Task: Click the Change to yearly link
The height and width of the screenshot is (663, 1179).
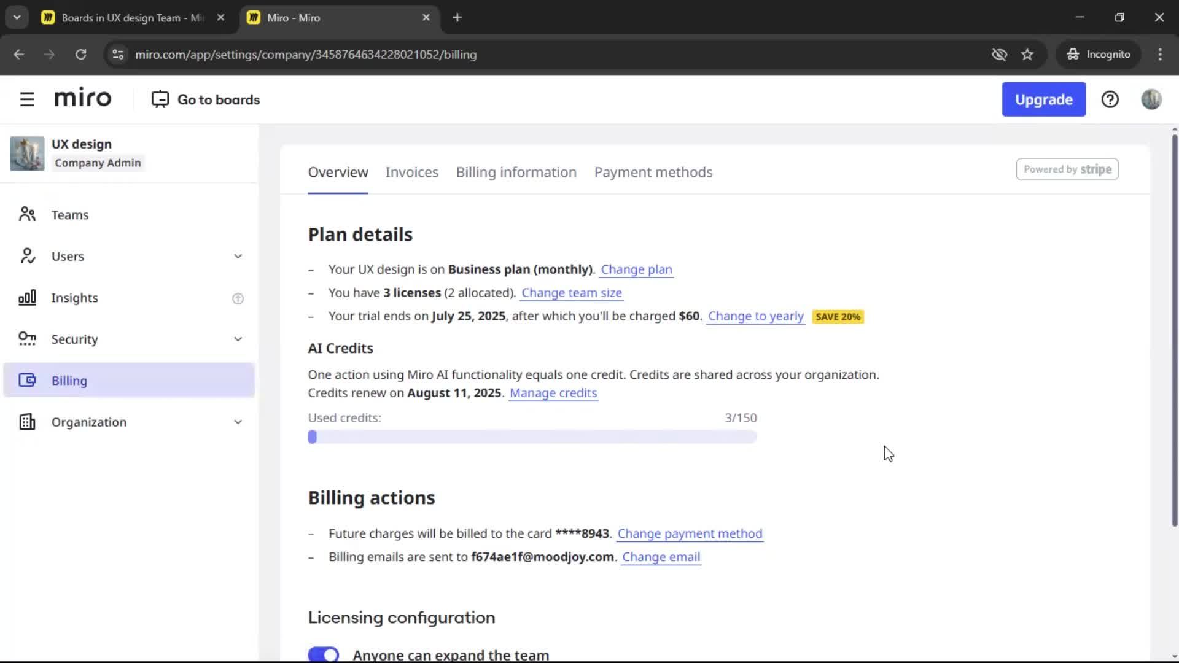Action: coord(755,316)
